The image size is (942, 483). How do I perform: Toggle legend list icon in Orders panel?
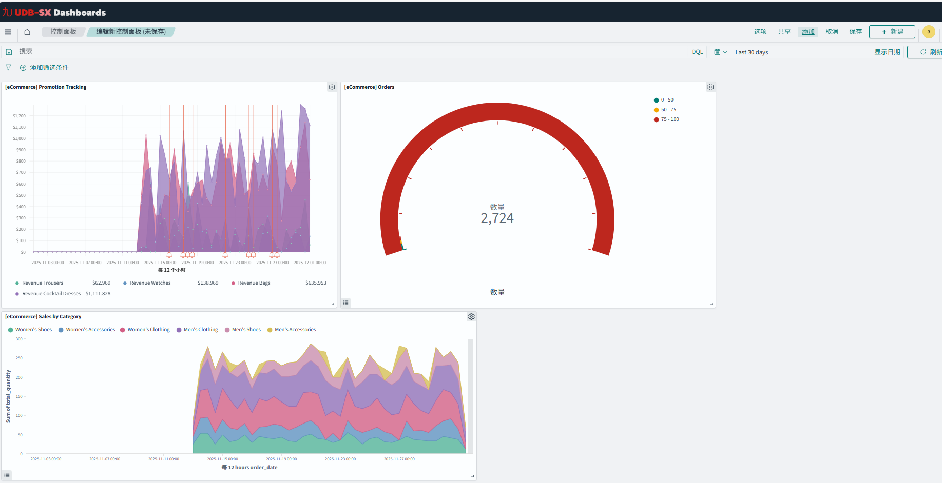point(346,303)
